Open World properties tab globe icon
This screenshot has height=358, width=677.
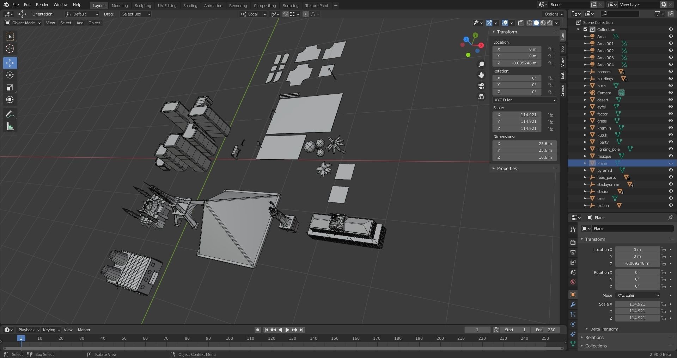tap(573, 282)
